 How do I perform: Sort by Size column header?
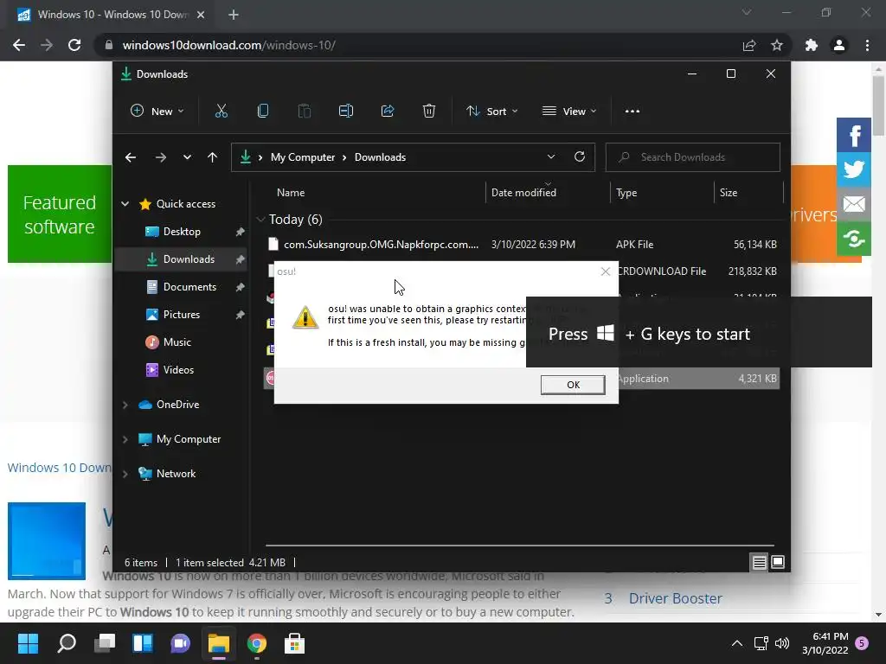click(729, 193)
